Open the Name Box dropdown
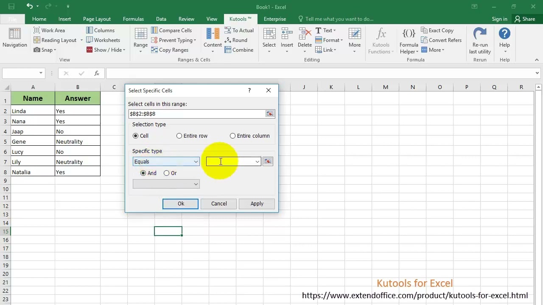Screen dimensions: 543x305 [41, 73]
